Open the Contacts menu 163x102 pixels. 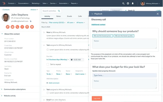[x=12, y=3]
